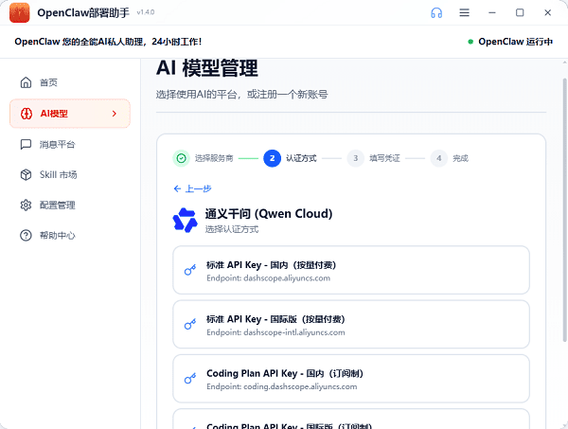Click the AI 模型管理 page title
The image size is (568, 429).
pos(207,68)
